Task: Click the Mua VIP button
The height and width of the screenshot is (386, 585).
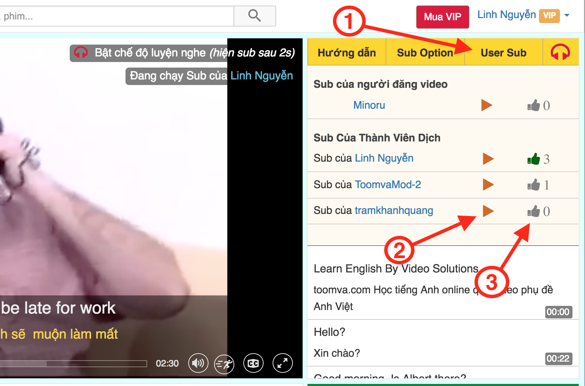Action: pyautogui.click(x=442, y=17)
